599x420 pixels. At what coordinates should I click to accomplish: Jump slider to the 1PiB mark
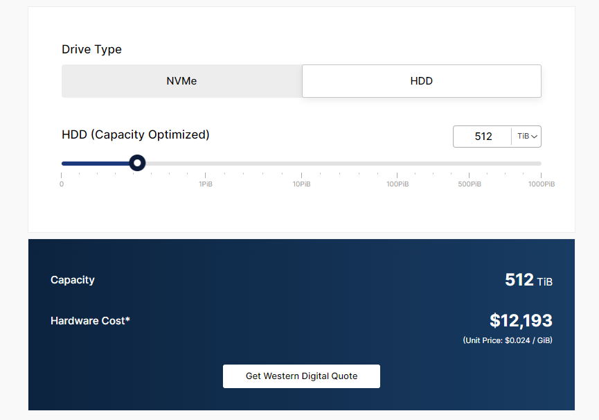coord(206,184)
